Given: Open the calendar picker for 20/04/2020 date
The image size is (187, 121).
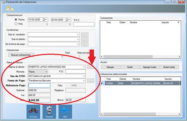Looking at the screenshot, I should 68,20.
